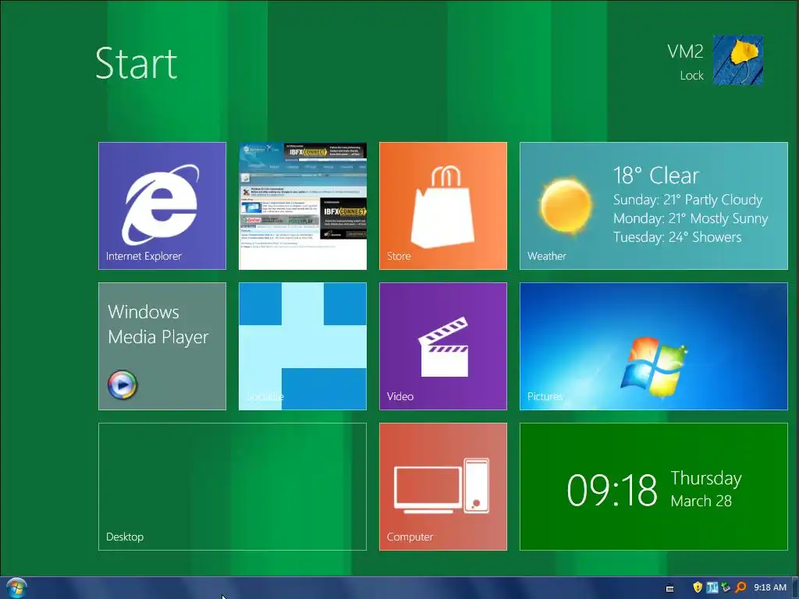Image resolution: width=799 pixels, height=599 pixels.
Task: Click the orange magnifier tray icon
Action: pos(740,587)
